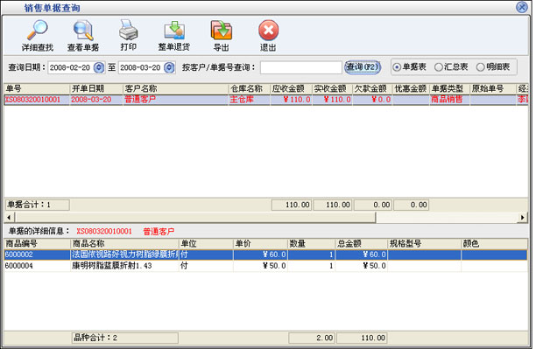Click the 2.00 quantity total field

(x=312, y=339)
